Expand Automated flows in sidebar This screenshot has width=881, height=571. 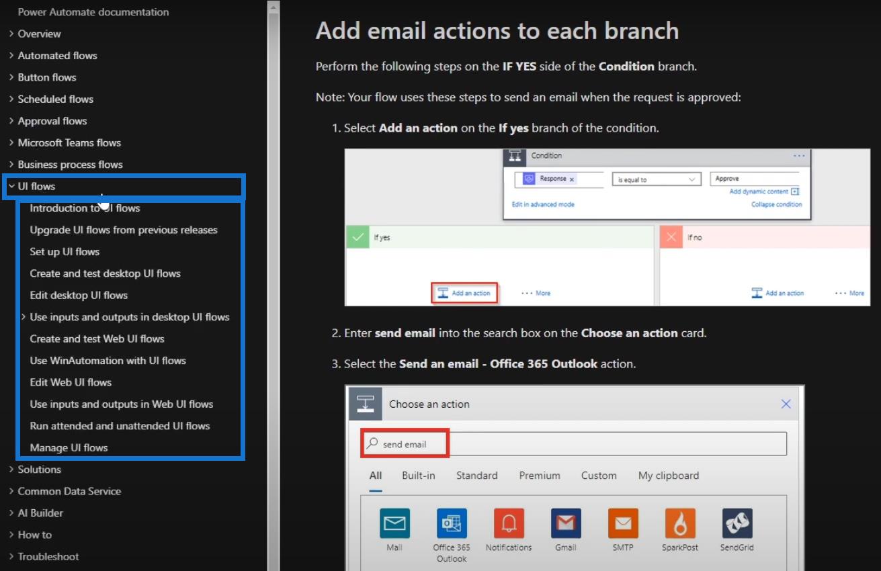click(x=11, y=55)
